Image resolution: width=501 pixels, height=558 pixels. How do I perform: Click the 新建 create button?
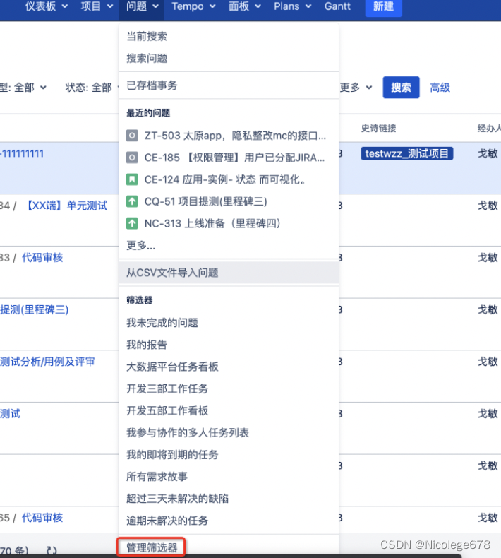click(x=383, y=7)
